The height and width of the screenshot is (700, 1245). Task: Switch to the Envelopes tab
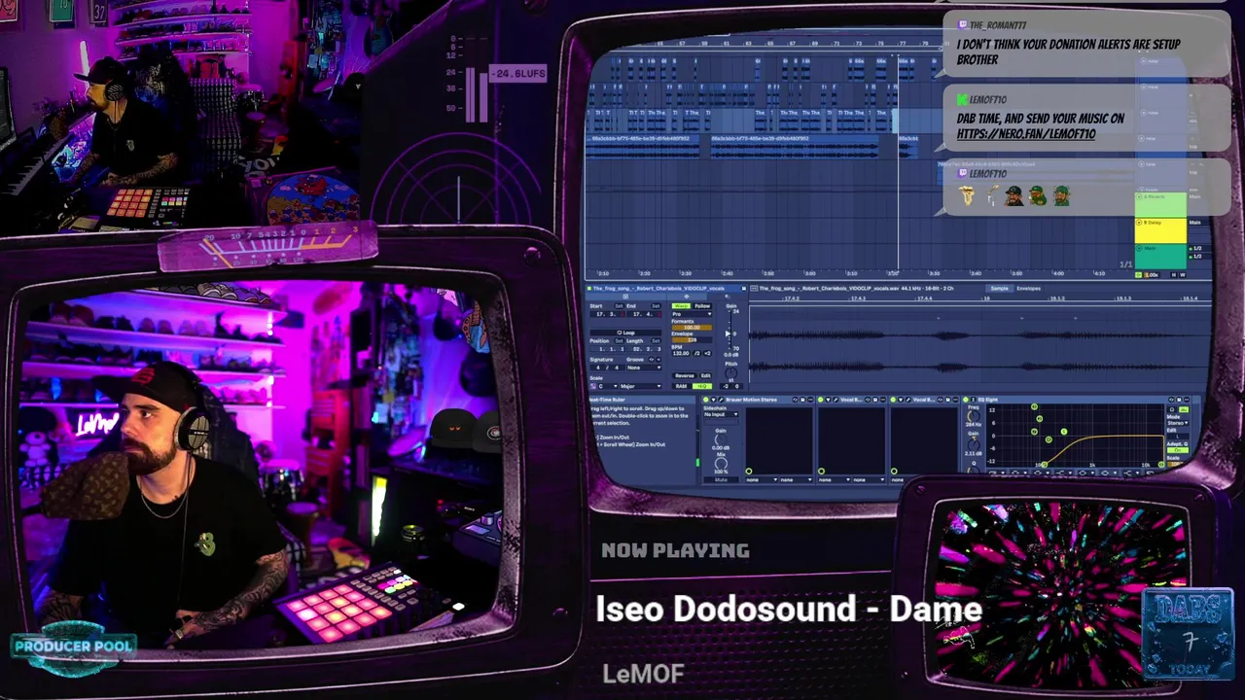pos(1028,288)
